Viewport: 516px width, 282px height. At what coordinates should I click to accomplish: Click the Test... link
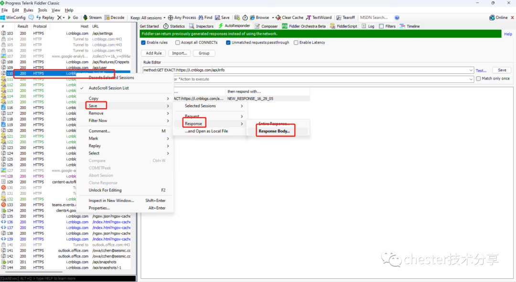pyautogui.click(x=481, y=70)
